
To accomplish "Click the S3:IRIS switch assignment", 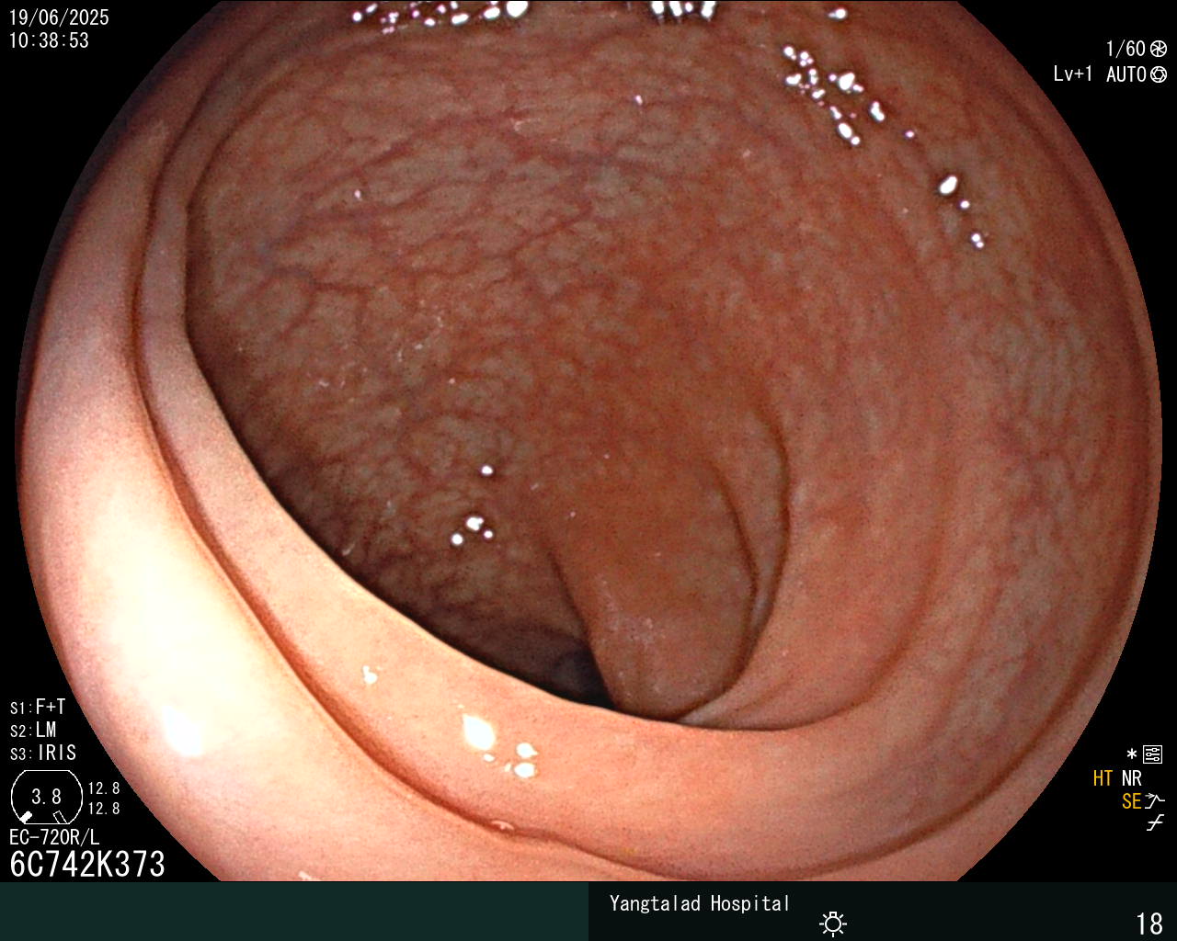I will [43, 754].
